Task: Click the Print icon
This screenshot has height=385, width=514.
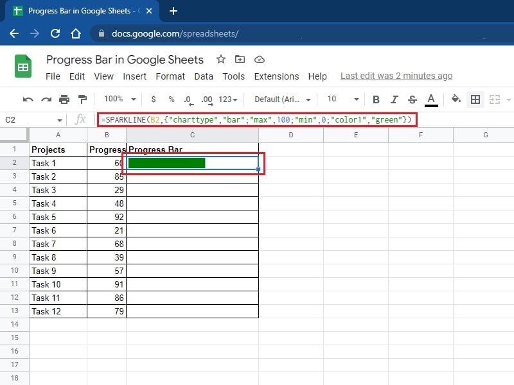Action: 64,100
